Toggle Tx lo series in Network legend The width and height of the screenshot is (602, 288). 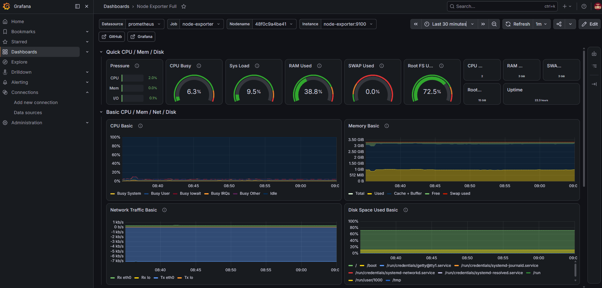tap(188, 278)
